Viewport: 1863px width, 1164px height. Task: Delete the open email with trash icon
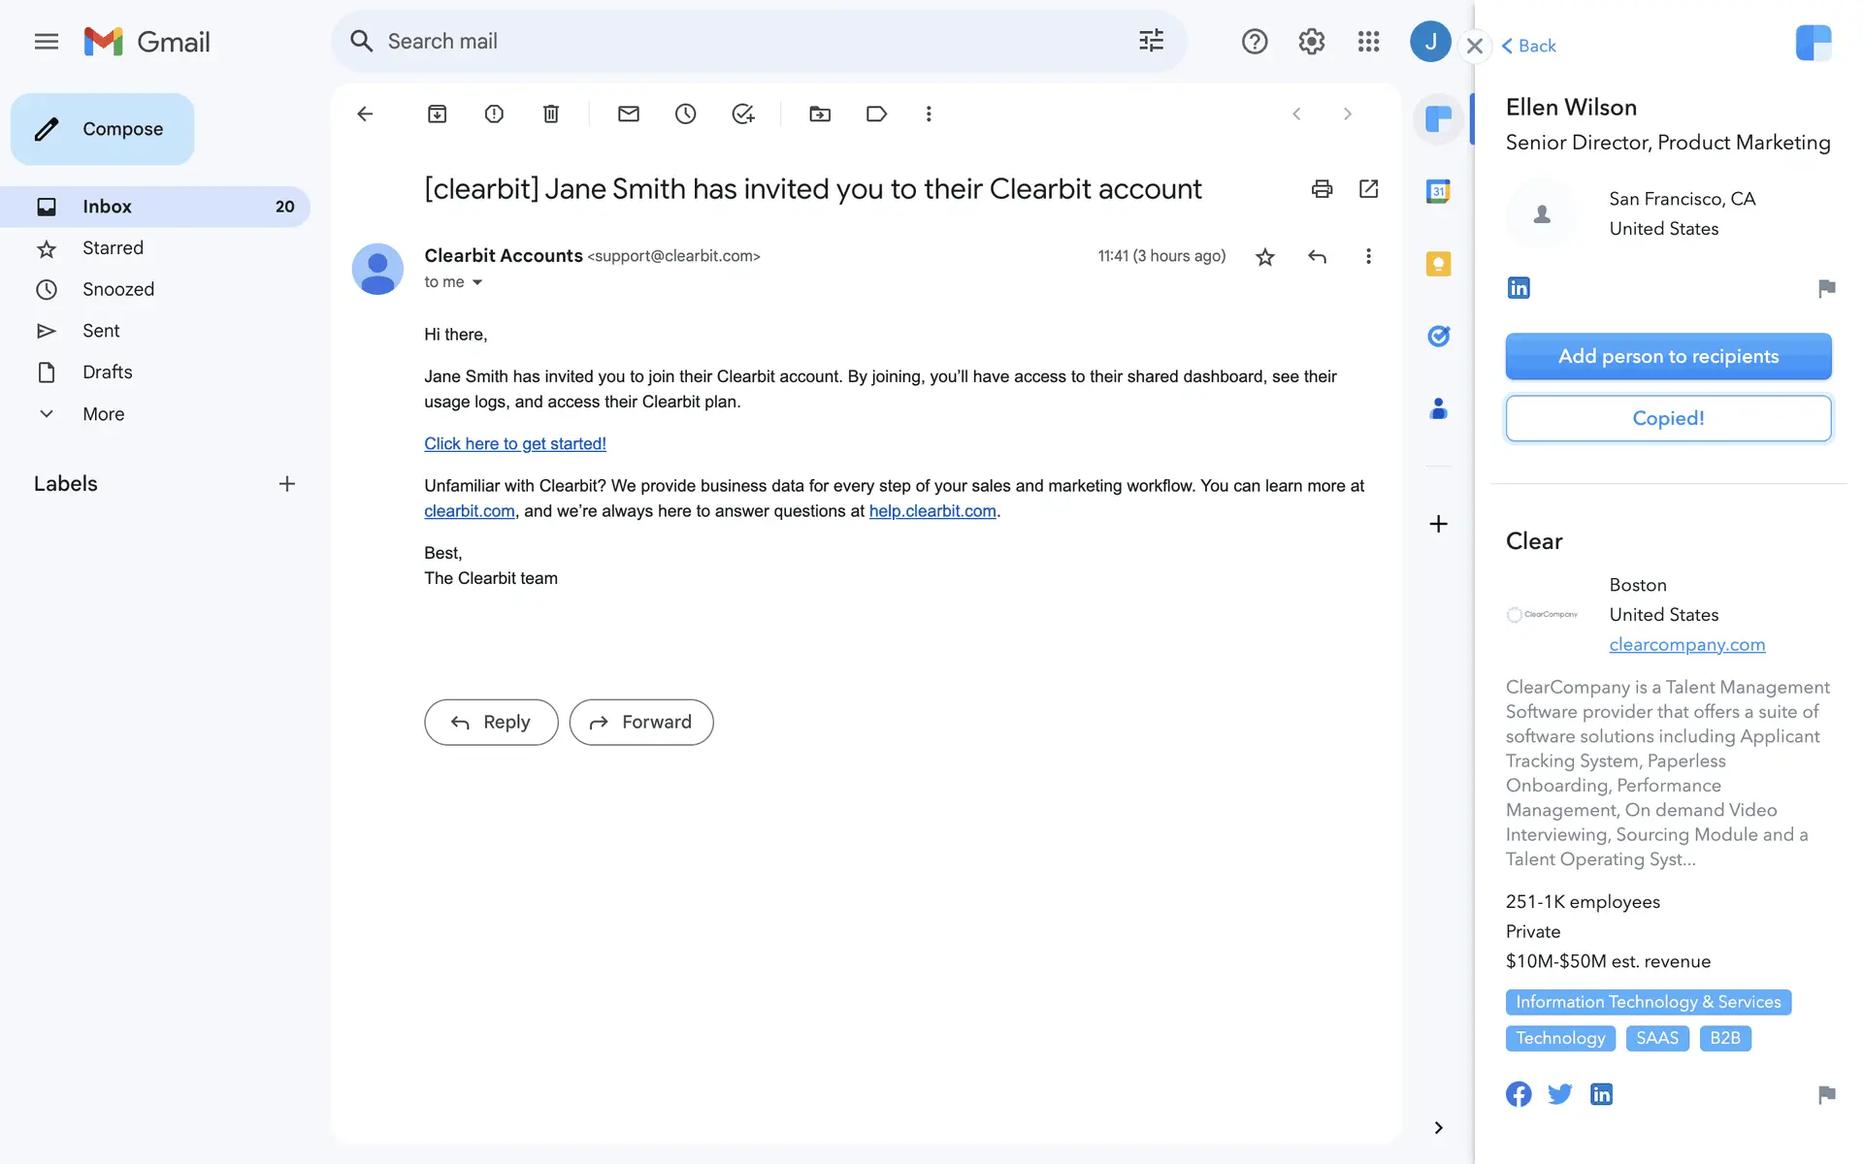[550, 114]
